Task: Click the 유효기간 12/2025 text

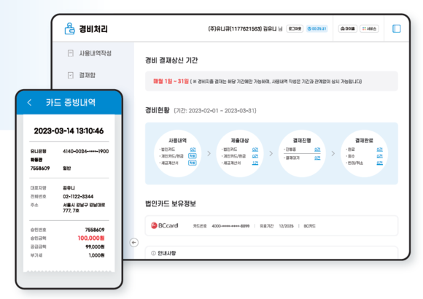Action: pos(276,226)
